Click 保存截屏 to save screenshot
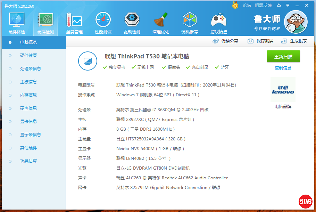This screenshot has width=316, height=212. tap(260, 41)
